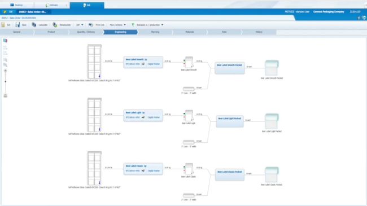The height and width of the screenshot is (206, 367).
Task: Click the machine icon in Beer Label Light node
Action: pyautogui.click(x=143, y=117)
